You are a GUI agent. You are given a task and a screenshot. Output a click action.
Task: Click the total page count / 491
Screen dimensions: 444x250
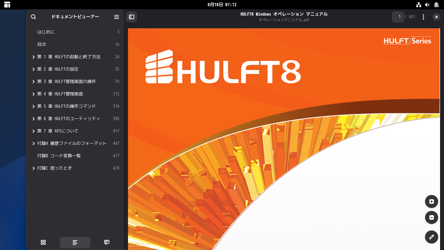click(x=410, y=17)
